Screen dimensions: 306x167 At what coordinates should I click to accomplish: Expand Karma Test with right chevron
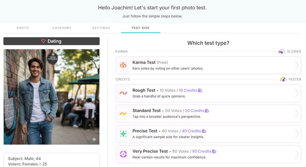tap(297, 66)
